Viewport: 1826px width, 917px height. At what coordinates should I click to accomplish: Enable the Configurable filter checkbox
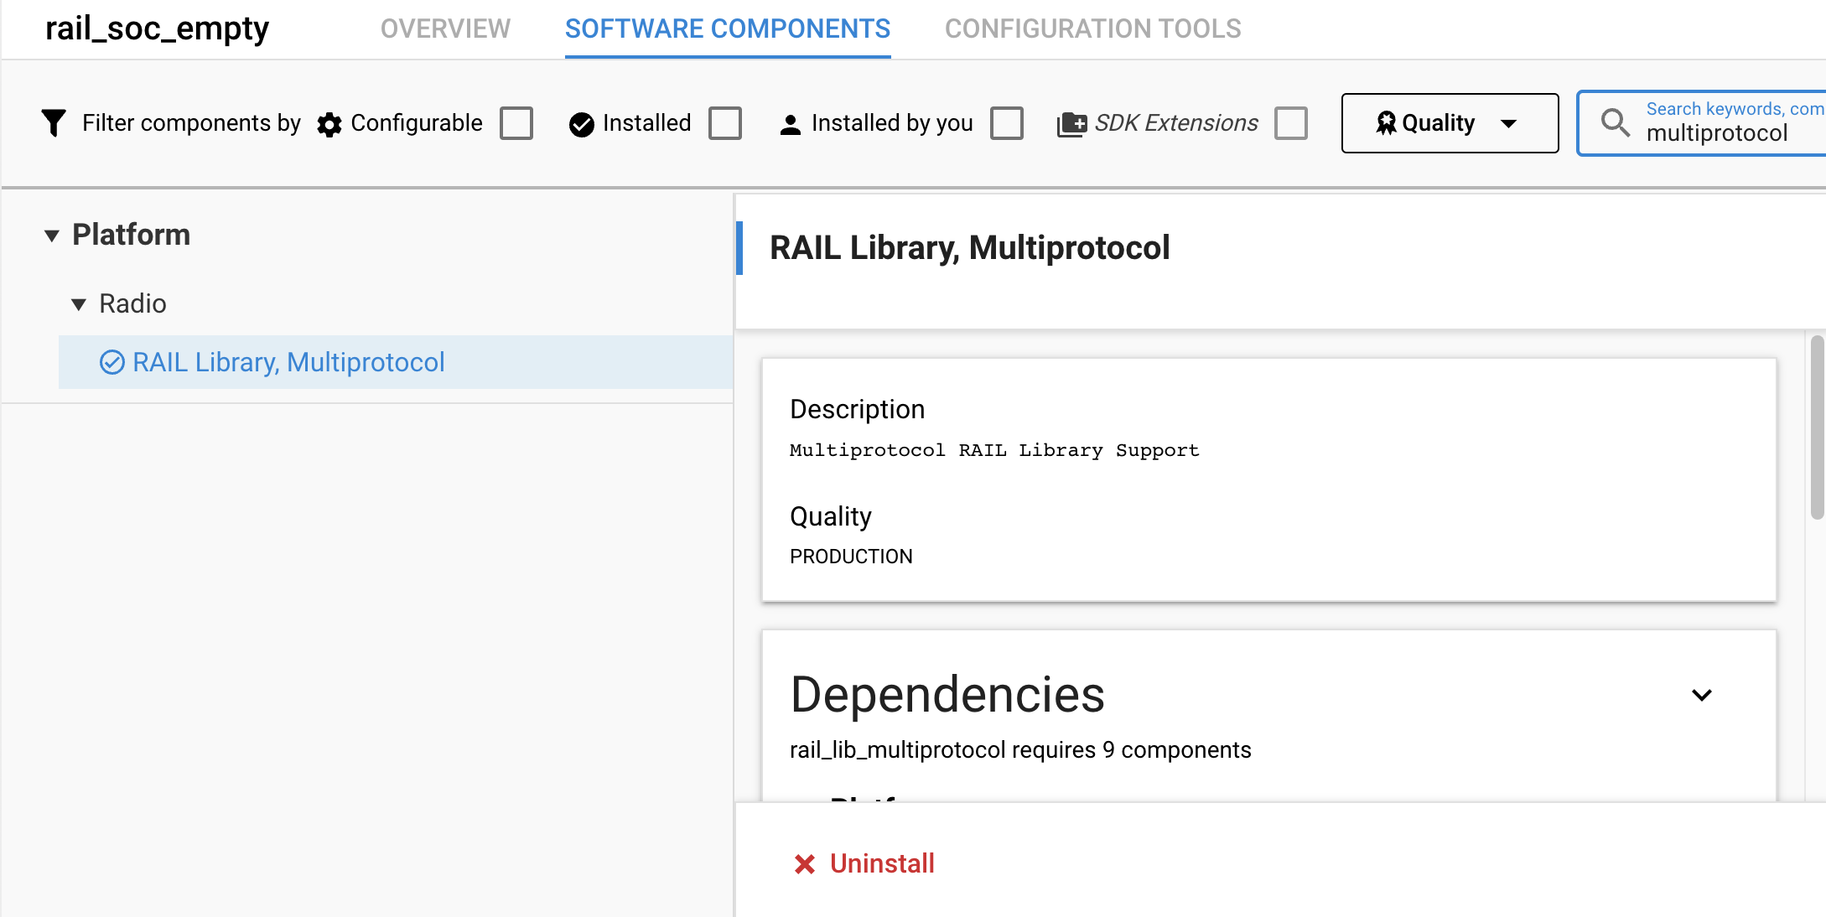pyautogui.click(x=517, y=122)
